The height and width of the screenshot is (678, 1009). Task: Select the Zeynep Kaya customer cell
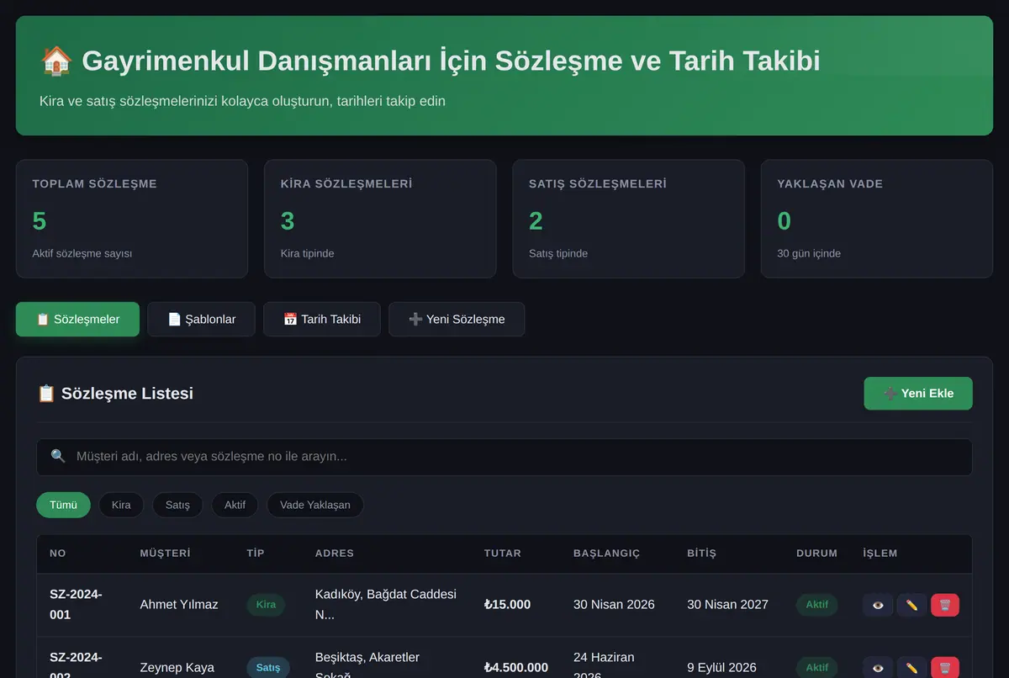(177, 668)
